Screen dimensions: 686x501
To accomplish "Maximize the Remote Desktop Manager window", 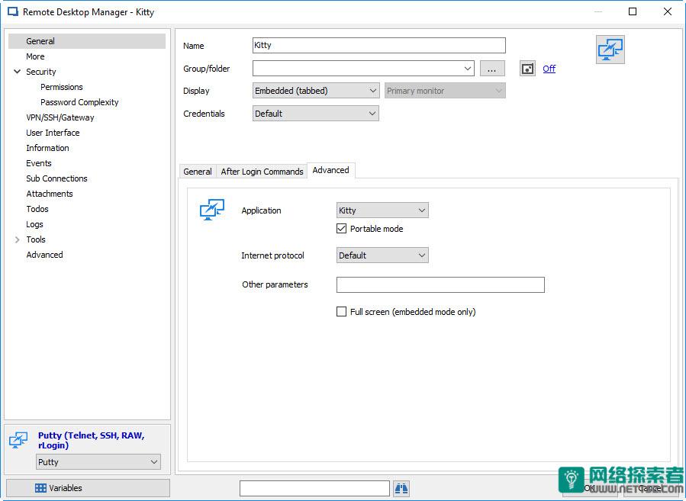I will coord(632,11).
